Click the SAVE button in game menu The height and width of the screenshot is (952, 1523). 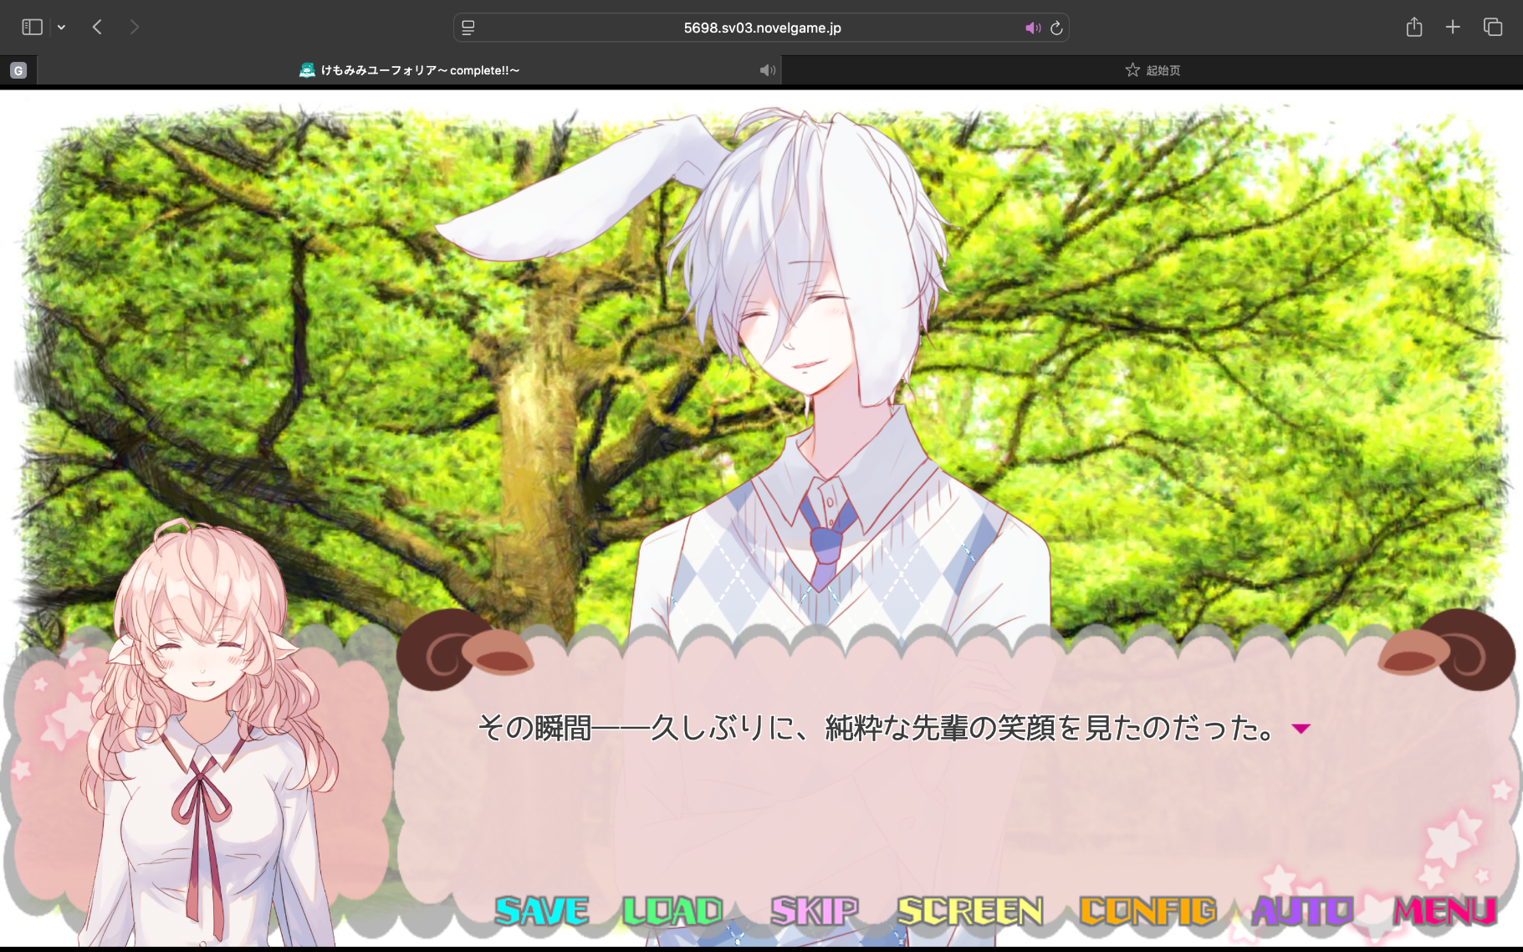pos(541,910)
